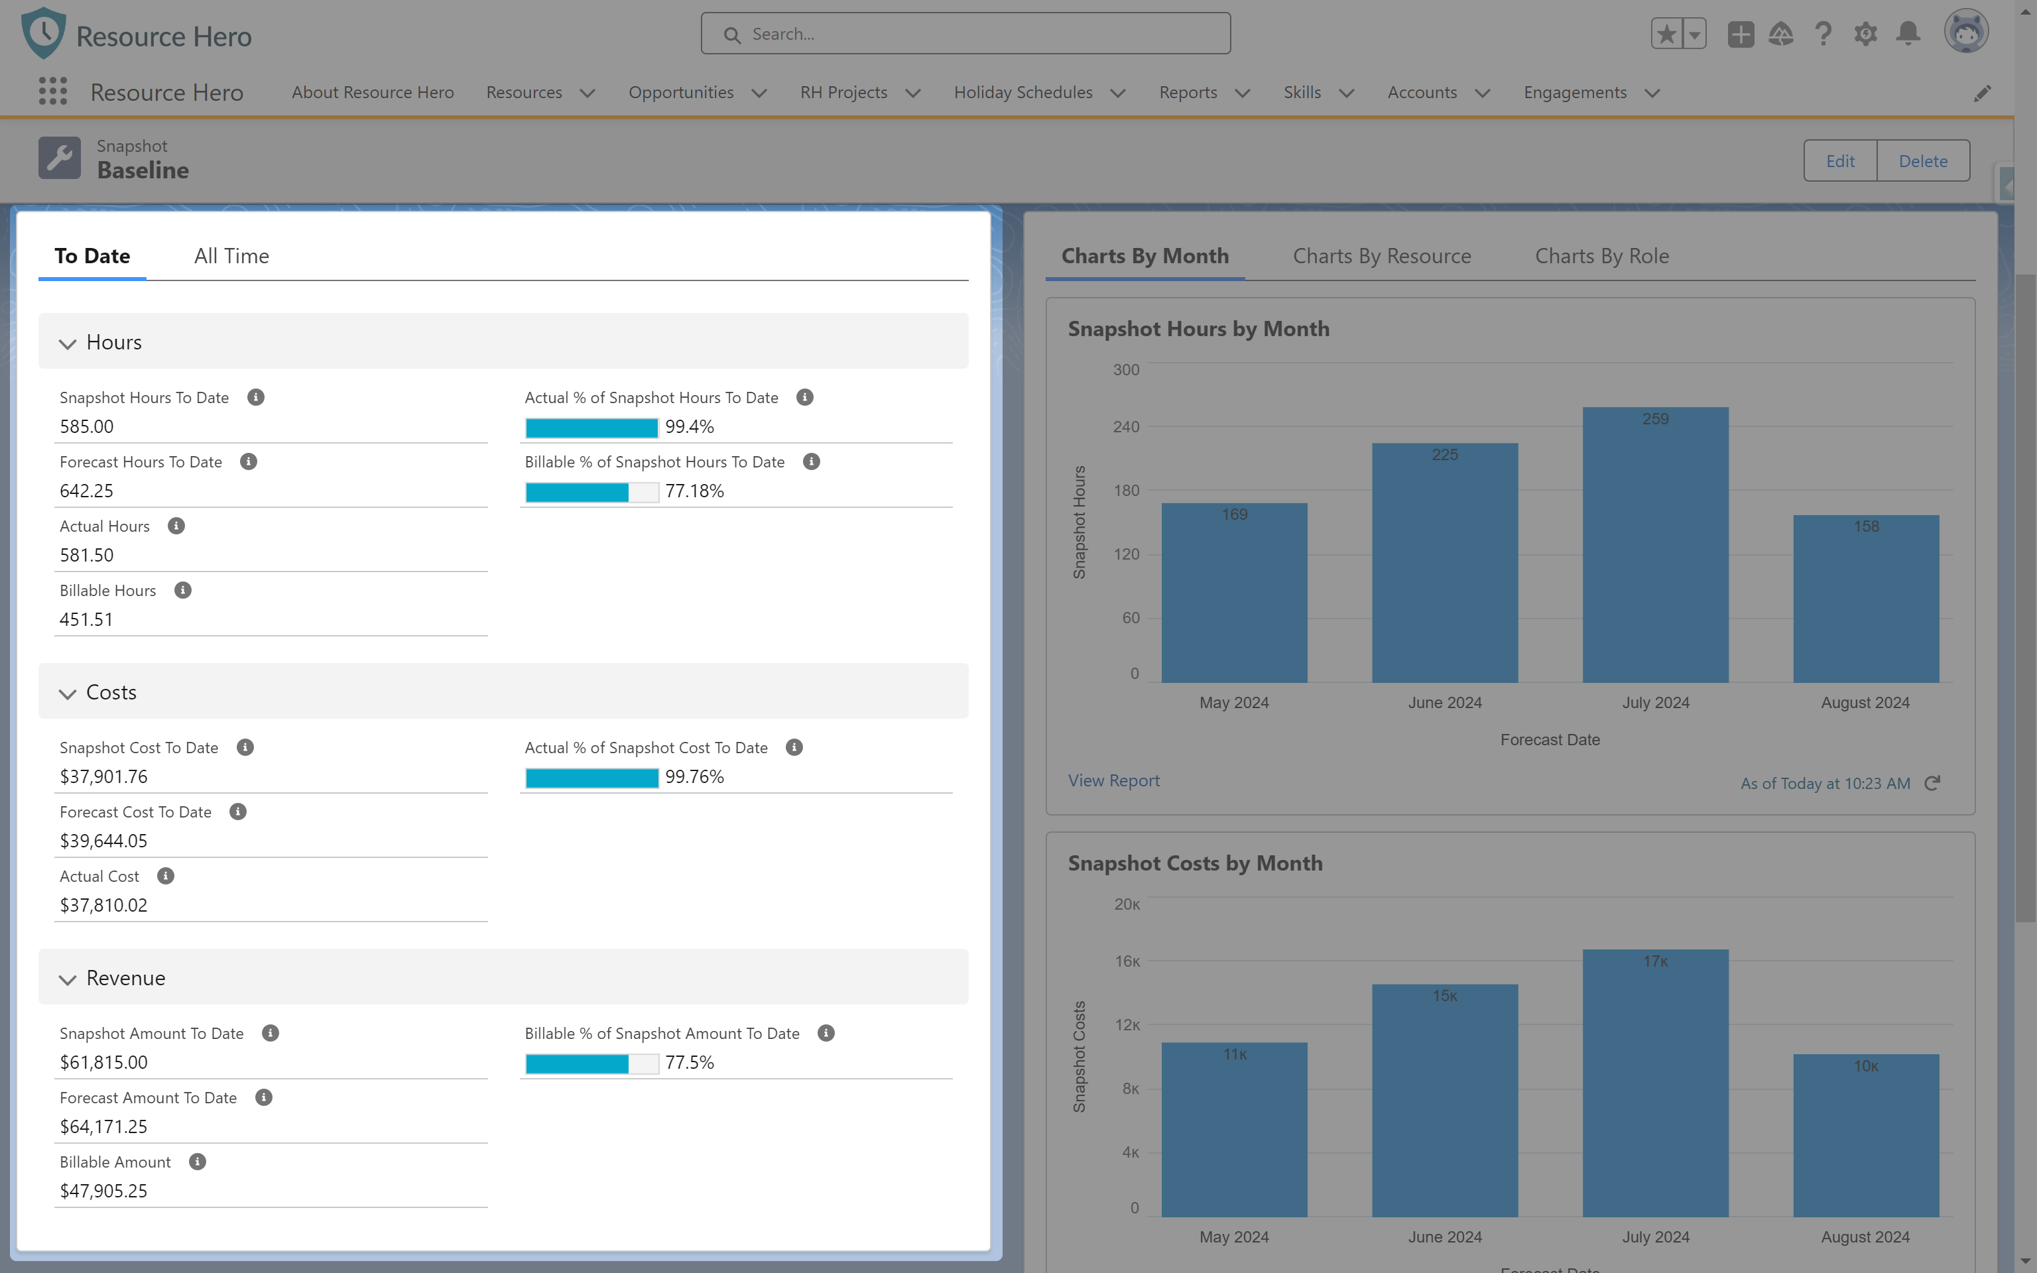Select the Charts By Month tab
Image resolution: width=2037 pixels, height=1273 pixels.
coord(1144,256)
